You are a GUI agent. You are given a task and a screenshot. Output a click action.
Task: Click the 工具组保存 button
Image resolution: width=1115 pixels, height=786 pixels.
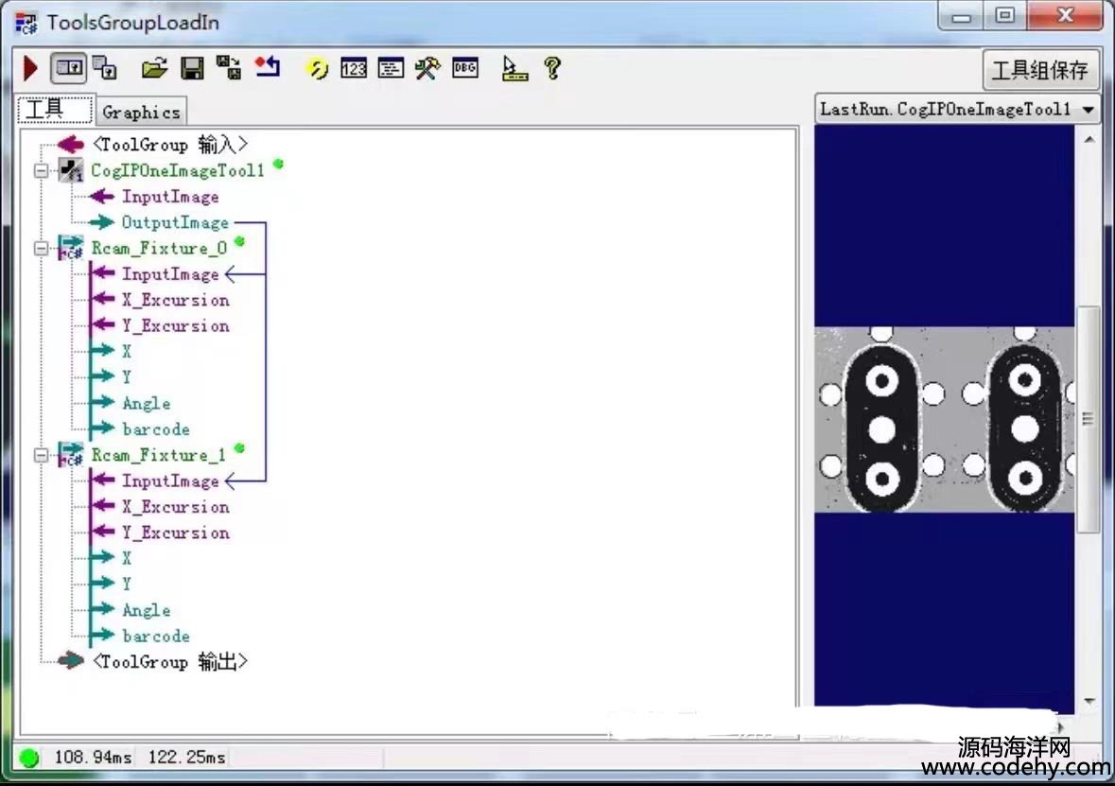pyautogui.click(x=1039, y=70)
